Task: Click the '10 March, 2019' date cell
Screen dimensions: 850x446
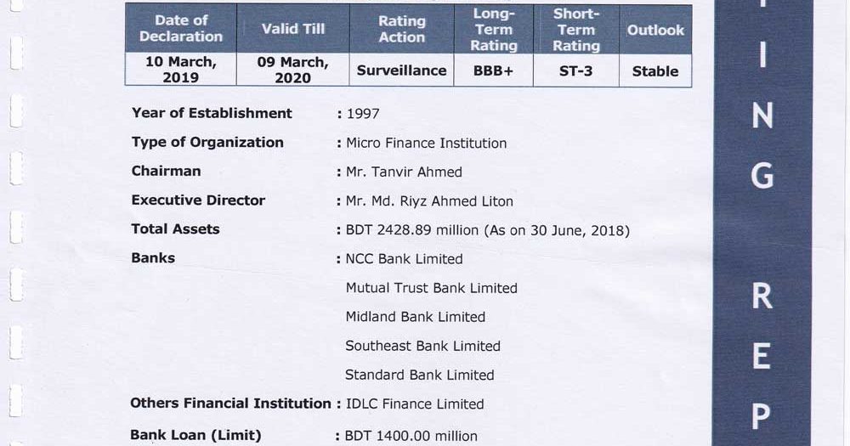Action: click(181, 70)
